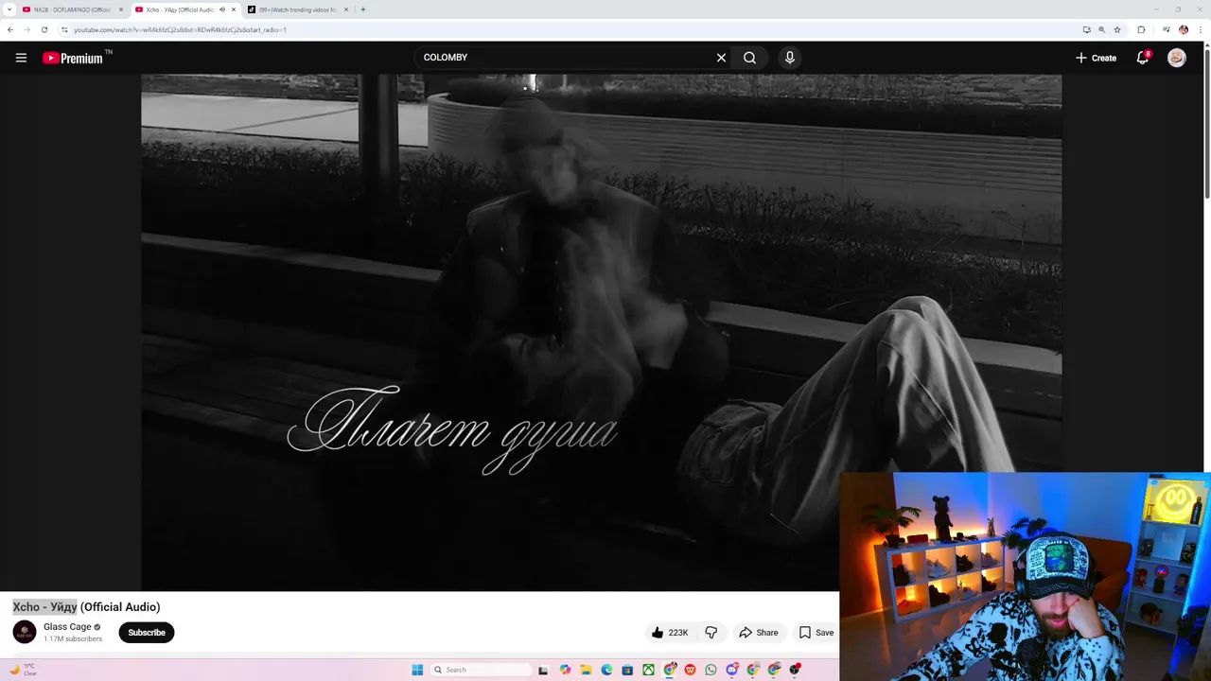Mute the Xcho tab via speaker icon
This screenshot has height=681, width=1211.
[222, 9]
